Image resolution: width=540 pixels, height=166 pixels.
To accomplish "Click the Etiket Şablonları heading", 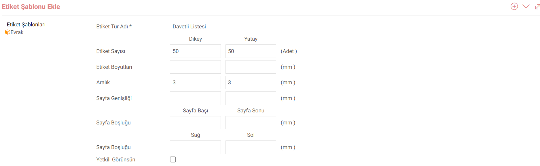I will (26, 25).
